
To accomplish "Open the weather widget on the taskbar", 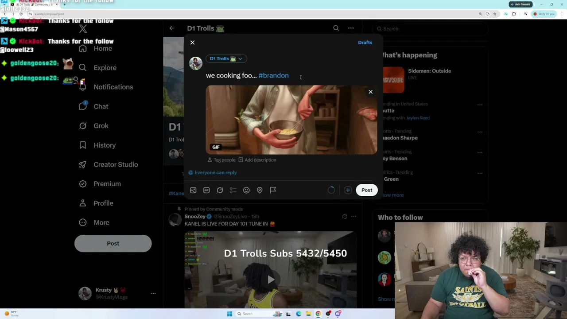I will [11, 314].
